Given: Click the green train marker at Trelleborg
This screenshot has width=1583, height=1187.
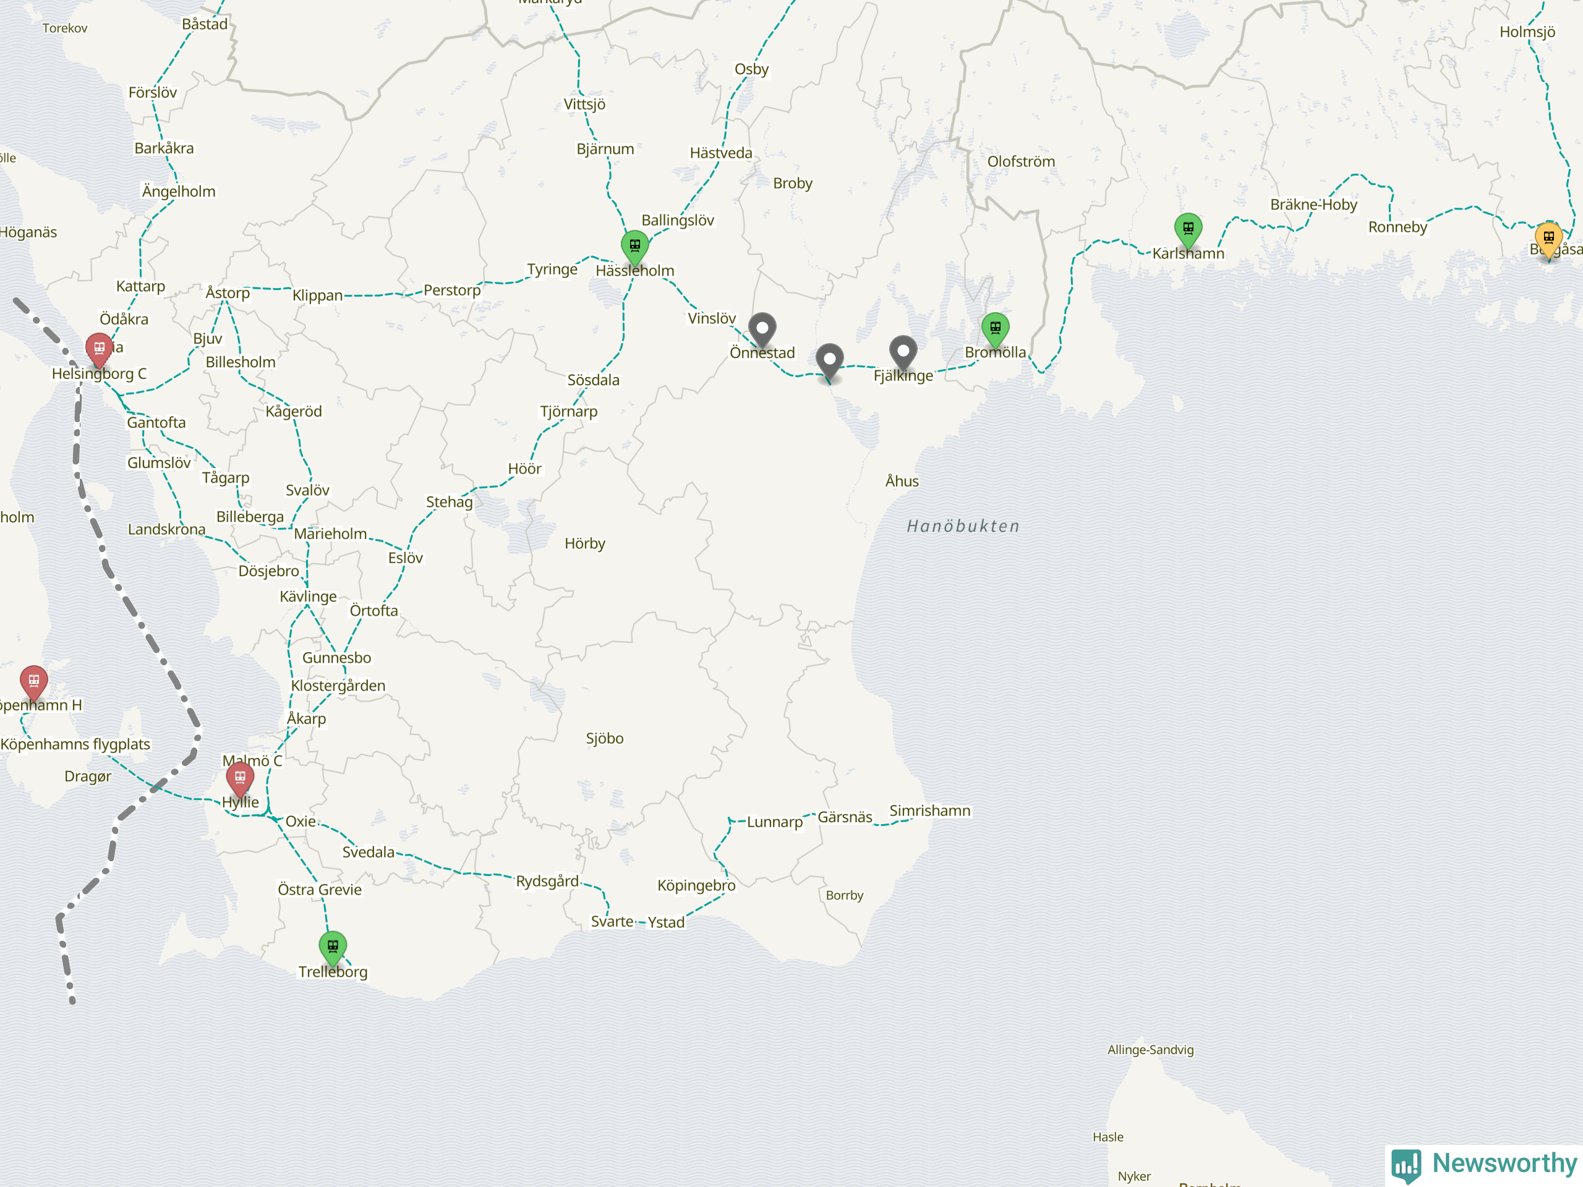Looking at the screenshot, I should [333, 950].
